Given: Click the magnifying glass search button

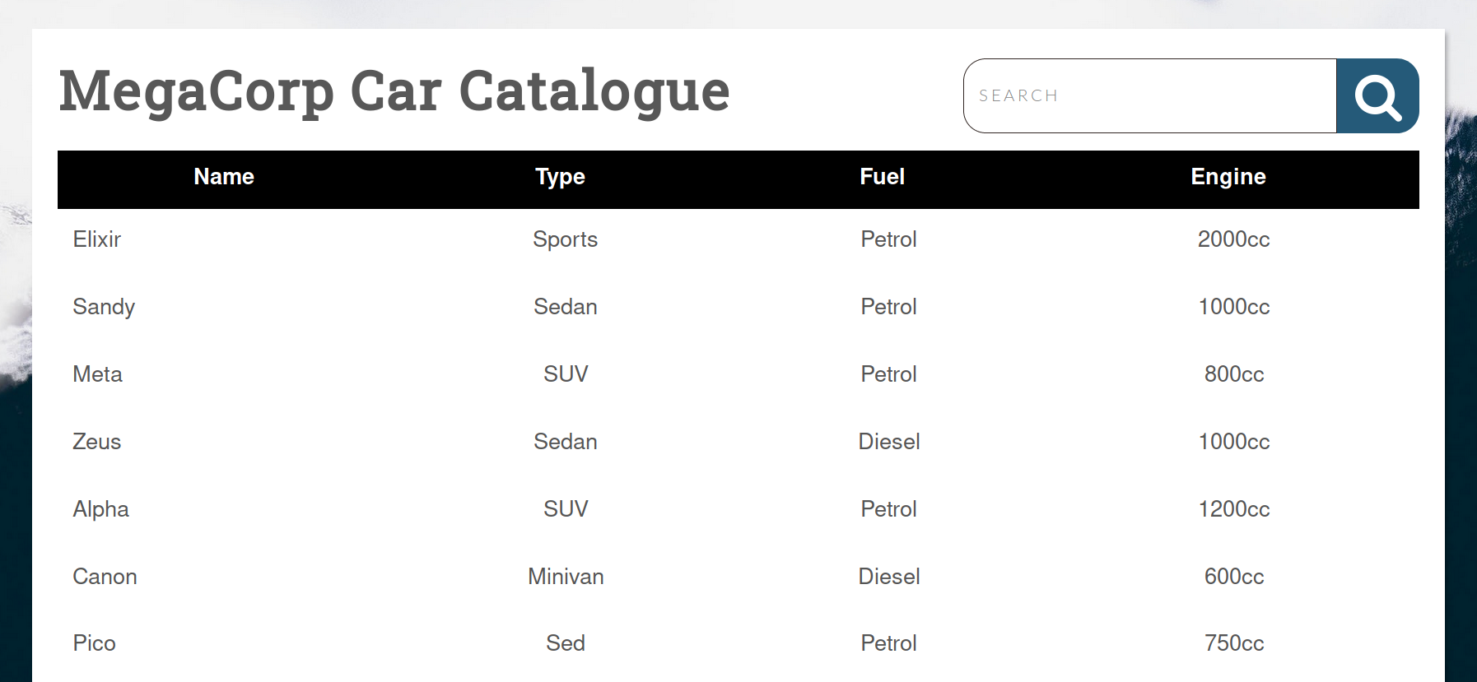Looking at the screenshot, I should coord(1377,96).
